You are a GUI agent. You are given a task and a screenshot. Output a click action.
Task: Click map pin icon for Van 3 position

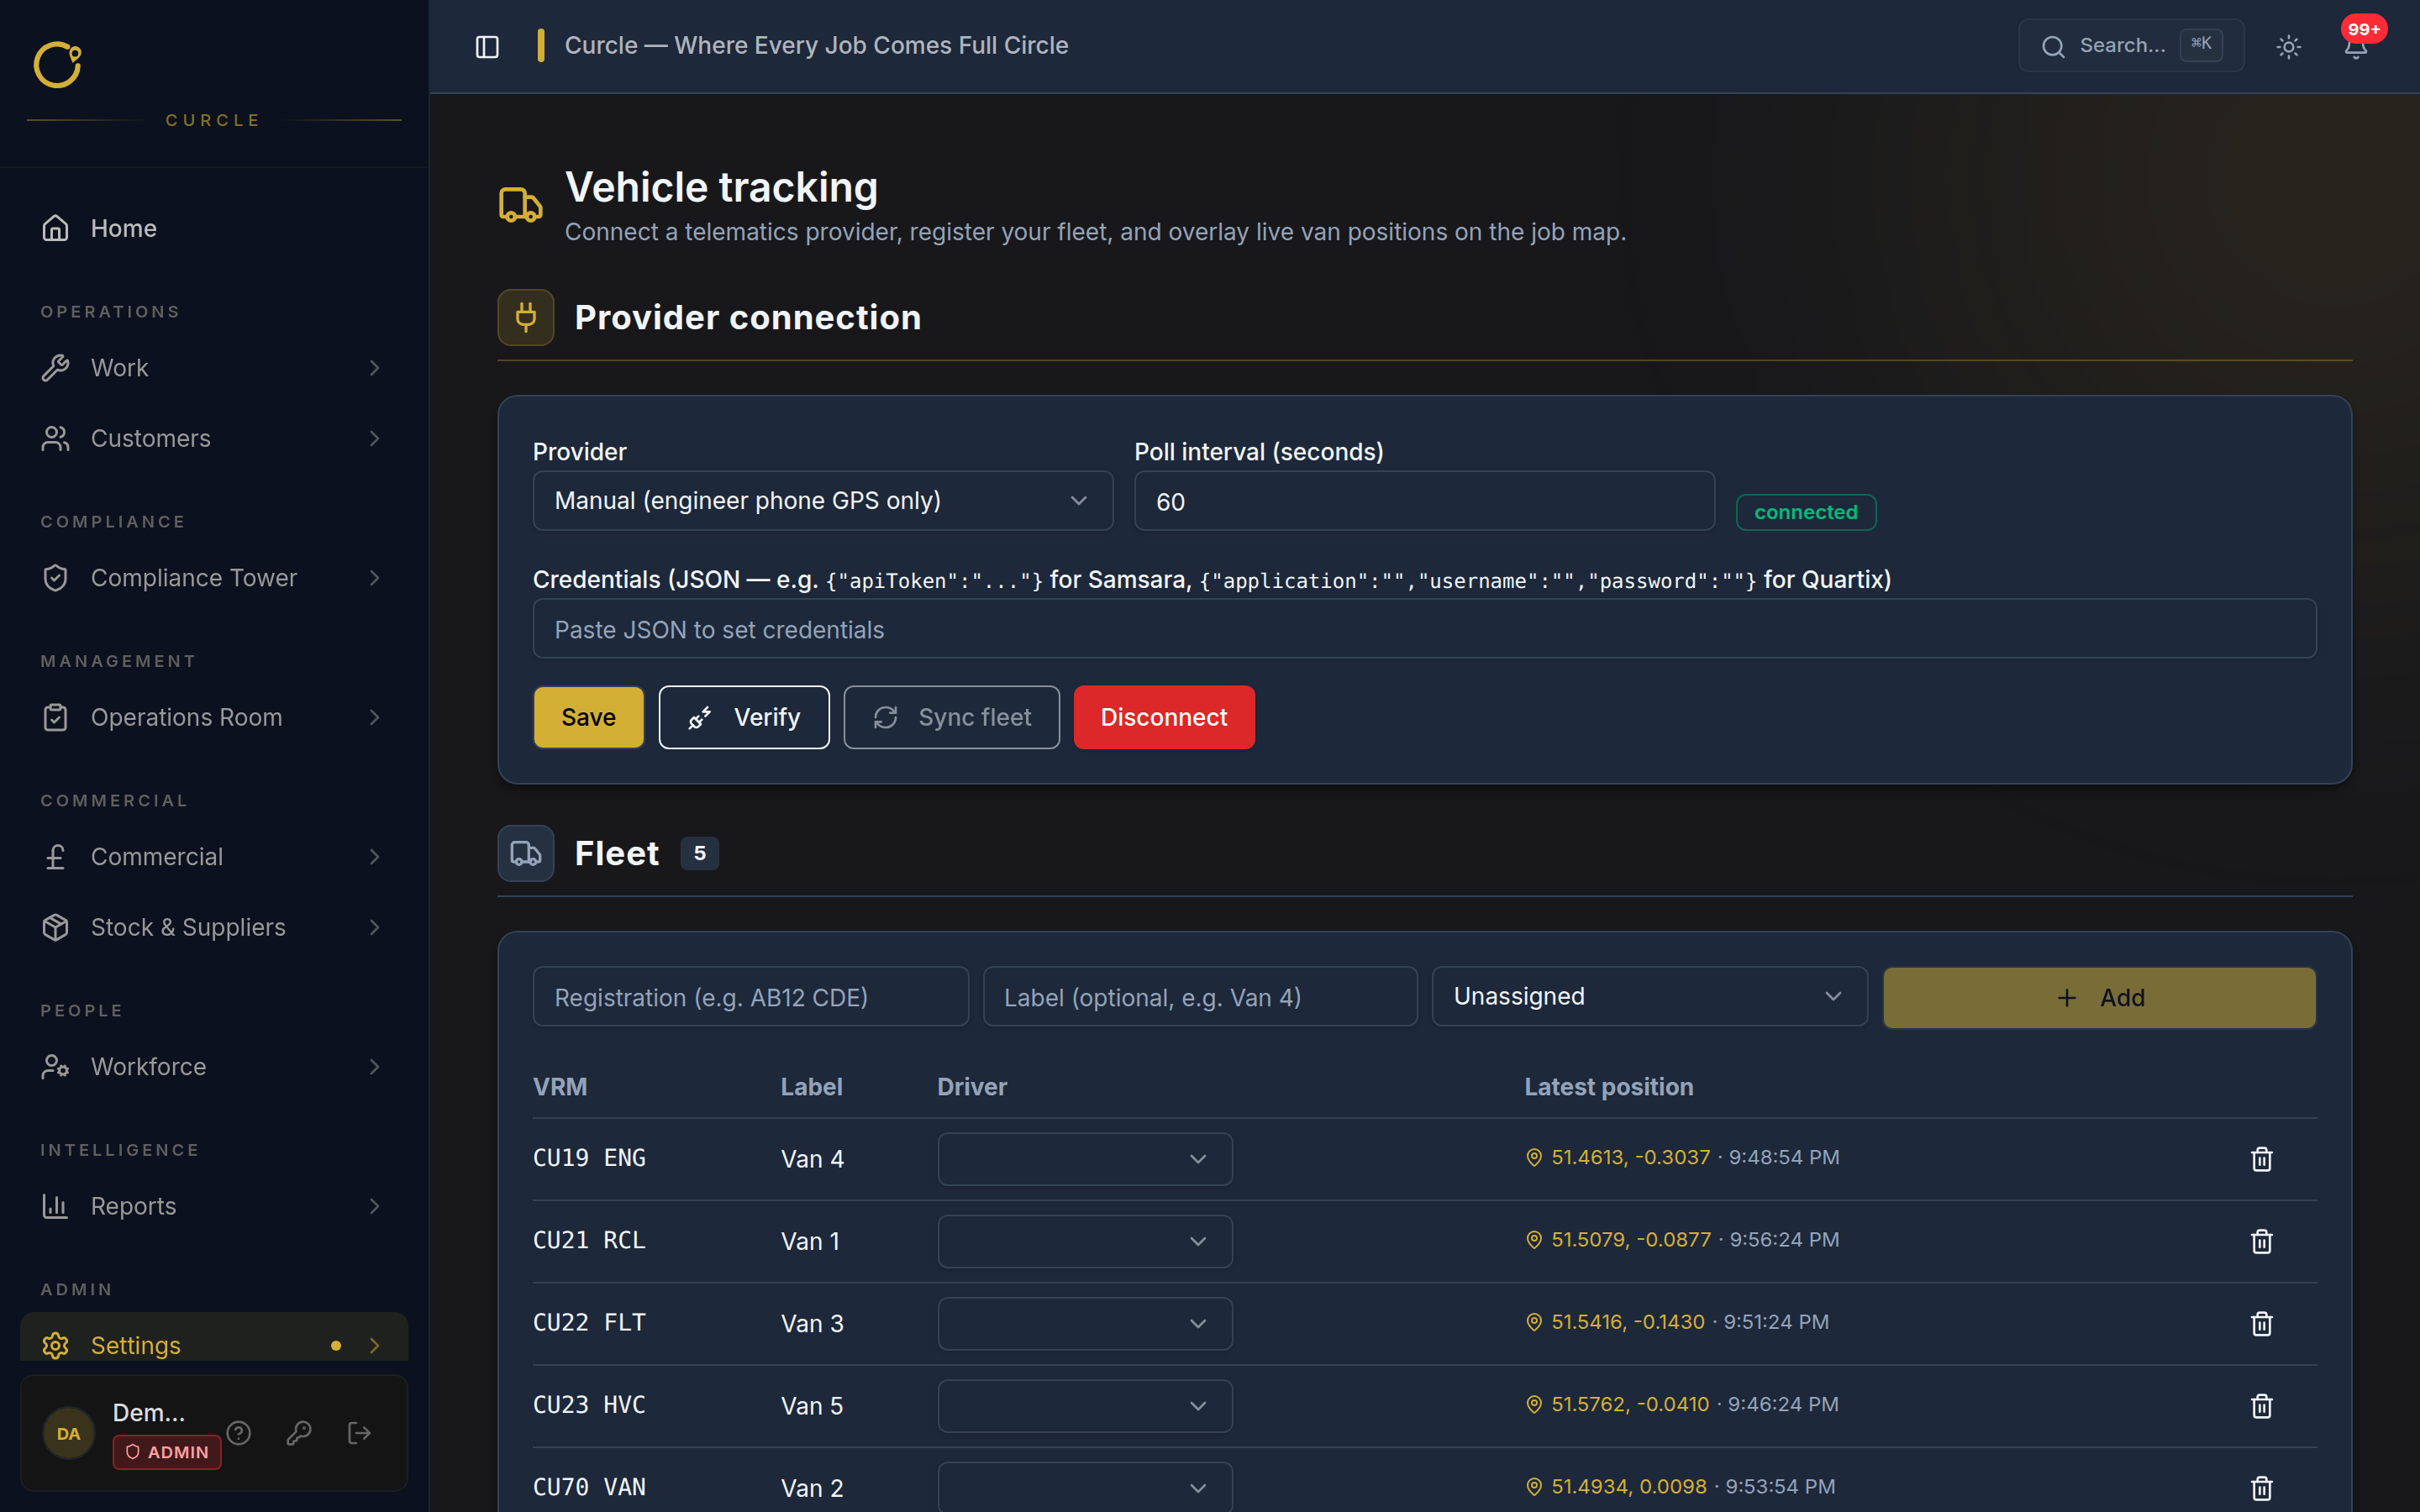pyautogui.click(x=1534, y=1322)
